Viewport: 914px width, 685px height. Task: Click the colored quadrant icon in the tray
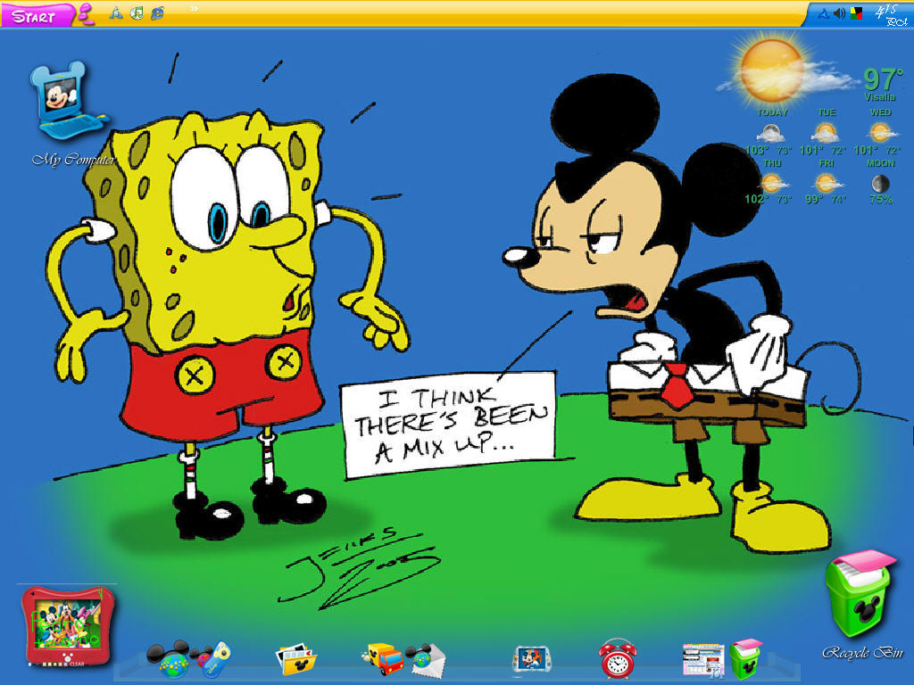click(856, 12)
